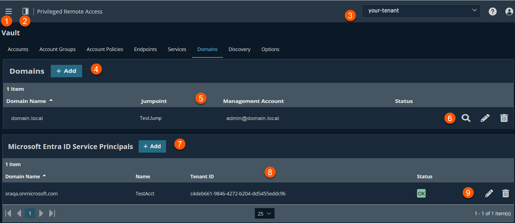Click the green OK status badge

tap(421, 193)
